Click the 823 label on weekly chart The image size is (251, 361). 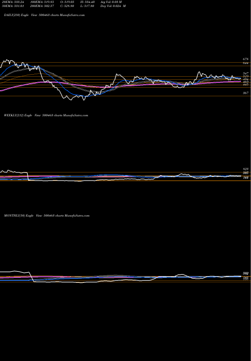click(x=245, y=169)
